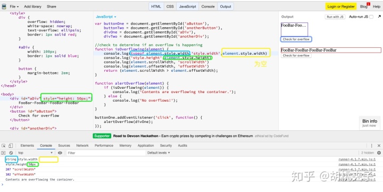
Task: Click the '<div id="anotherDiv">' HTML line
Action: [x=33, y=128]
